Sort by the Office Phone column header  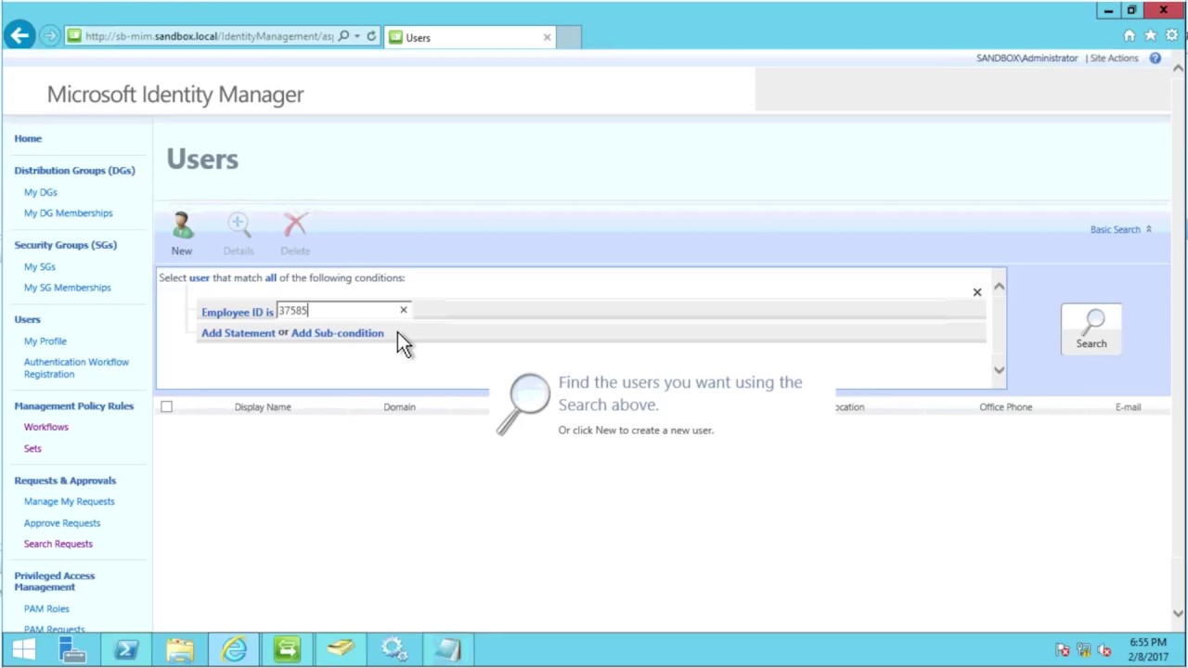[1005, 407]
